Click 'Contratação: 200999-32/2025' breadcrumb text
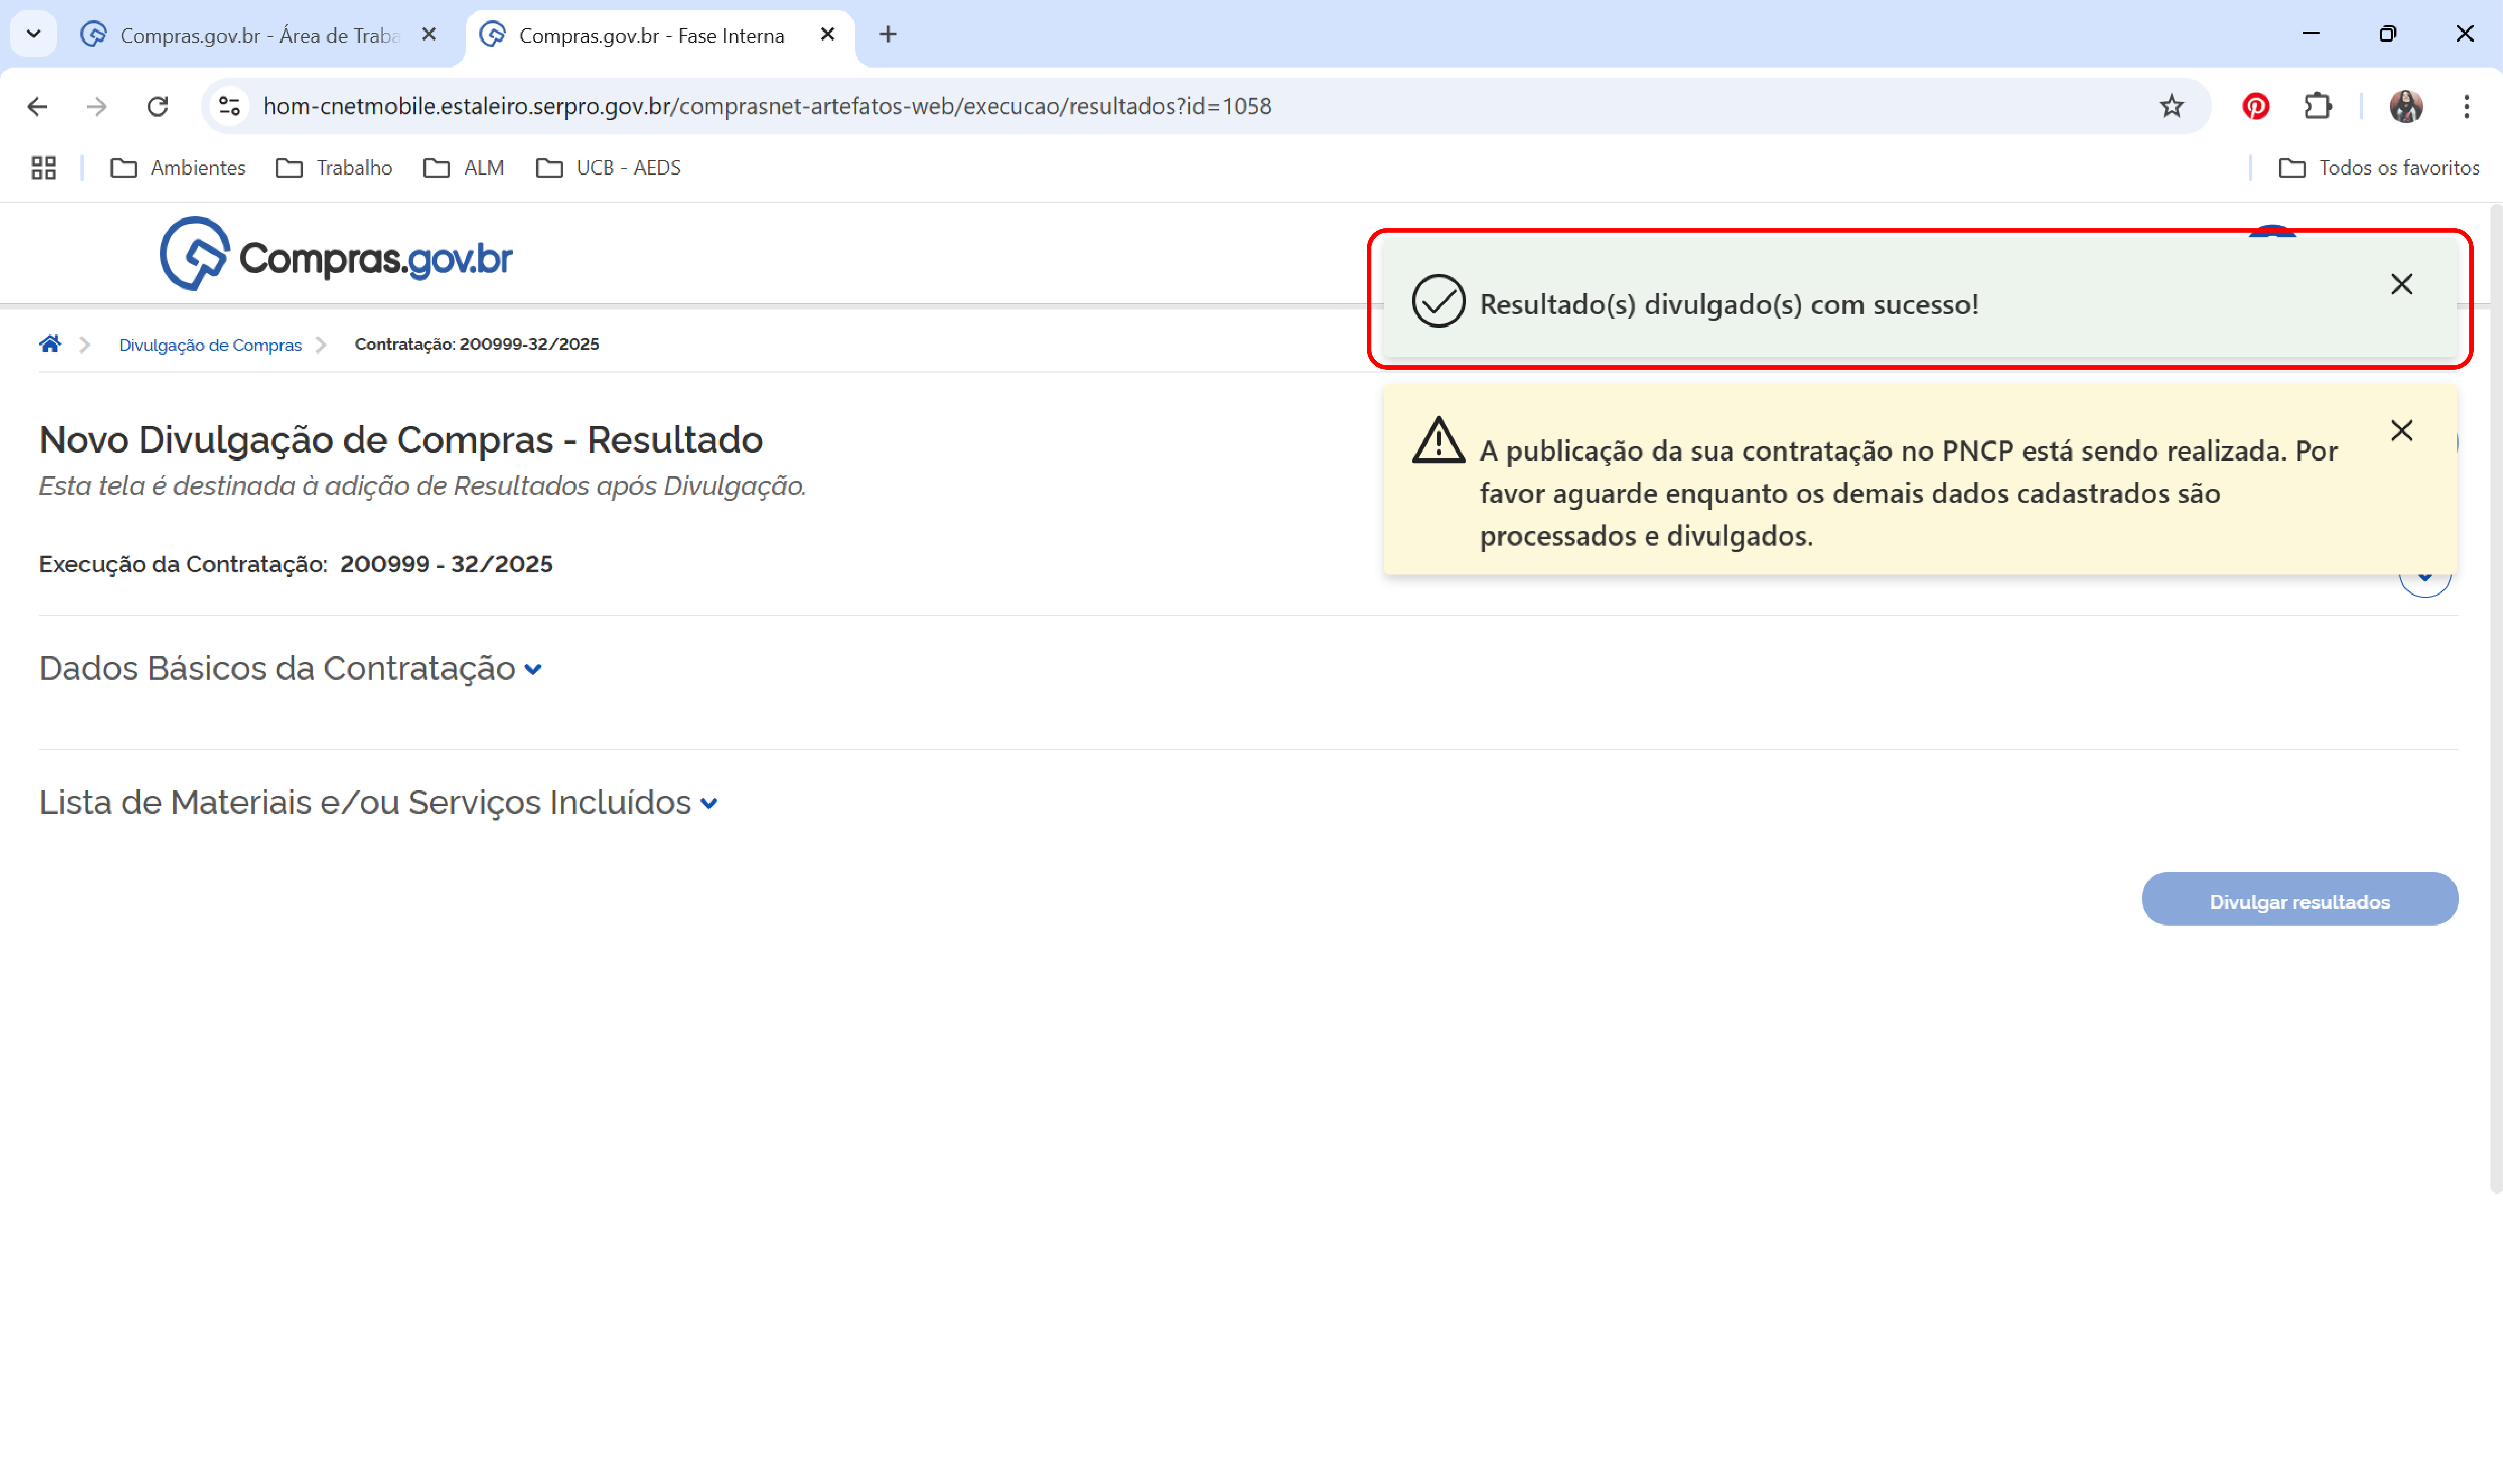The width and height of the screenshot is (2503, 1484). click(x=477, y=344)
